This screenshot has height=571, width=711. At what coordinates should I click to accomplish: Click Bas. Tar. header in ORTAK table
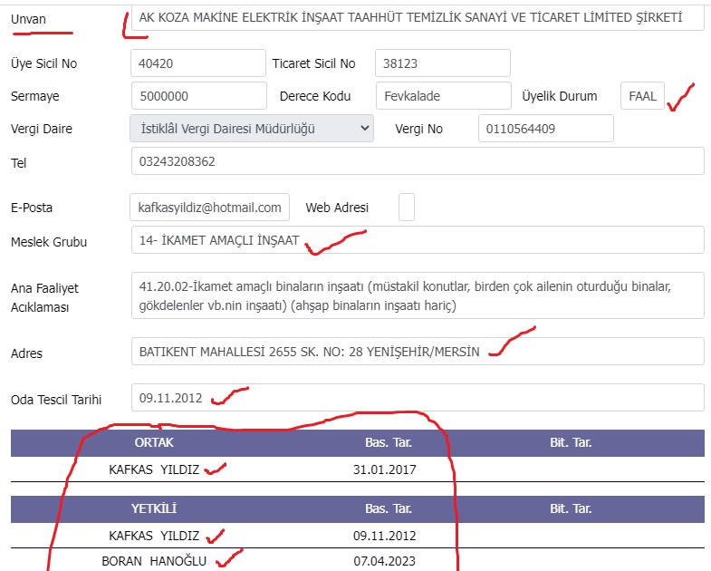click(x=389, y=442)
